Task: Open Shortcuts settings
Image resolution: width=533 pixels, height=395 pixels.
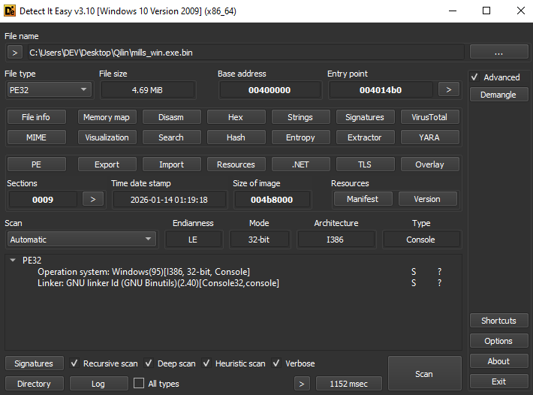Action: point(498,321)
